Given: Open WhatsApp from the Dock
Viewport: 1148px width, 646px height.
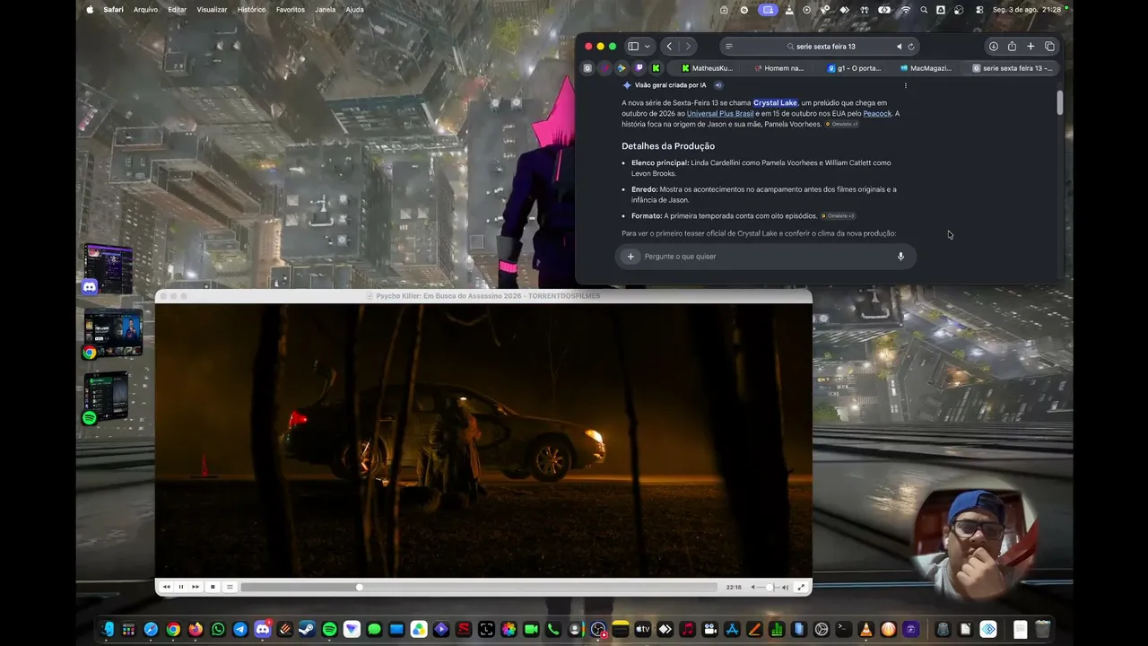Looking at the screenshot, I should pyautogui.click(x=218, y=630).
